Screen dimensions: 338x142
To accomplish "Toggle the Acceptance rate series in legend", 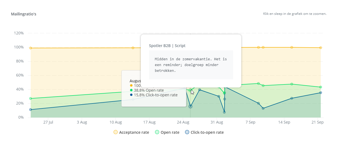I will pos(131,132).
